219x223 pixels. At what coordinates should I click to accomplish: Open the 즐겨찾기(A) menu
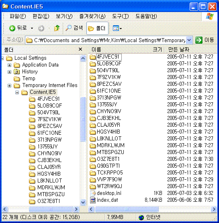[92, 16]
